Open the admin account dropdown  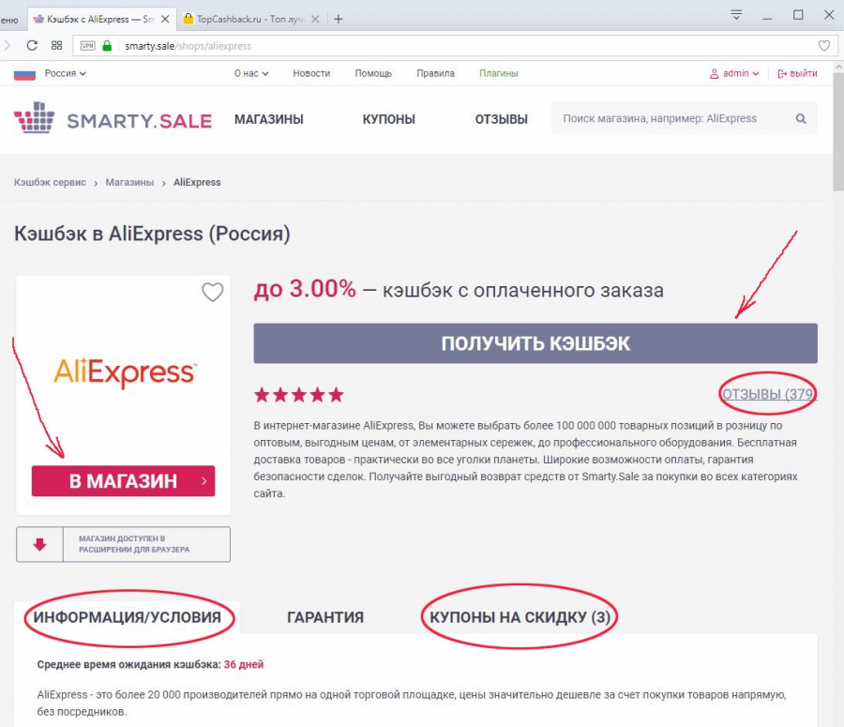734,73
